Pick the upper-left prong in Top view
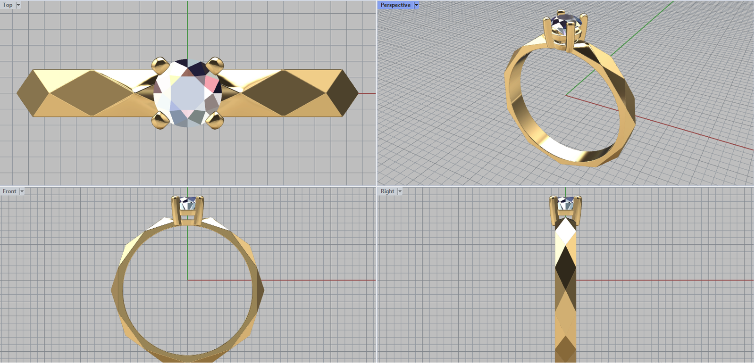This screenshot has width=755, height=364. tap(160, 64)
